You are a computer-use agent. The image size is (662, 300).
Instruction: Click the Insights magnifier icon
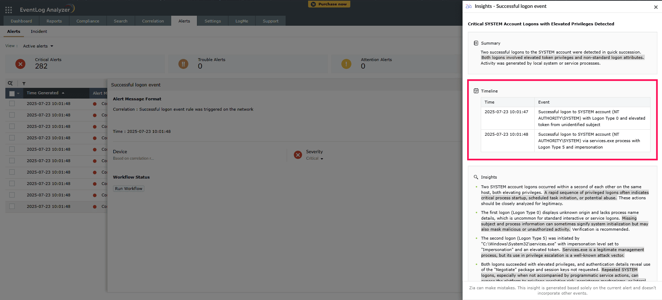pyautogui.click(x=476, y=177)
